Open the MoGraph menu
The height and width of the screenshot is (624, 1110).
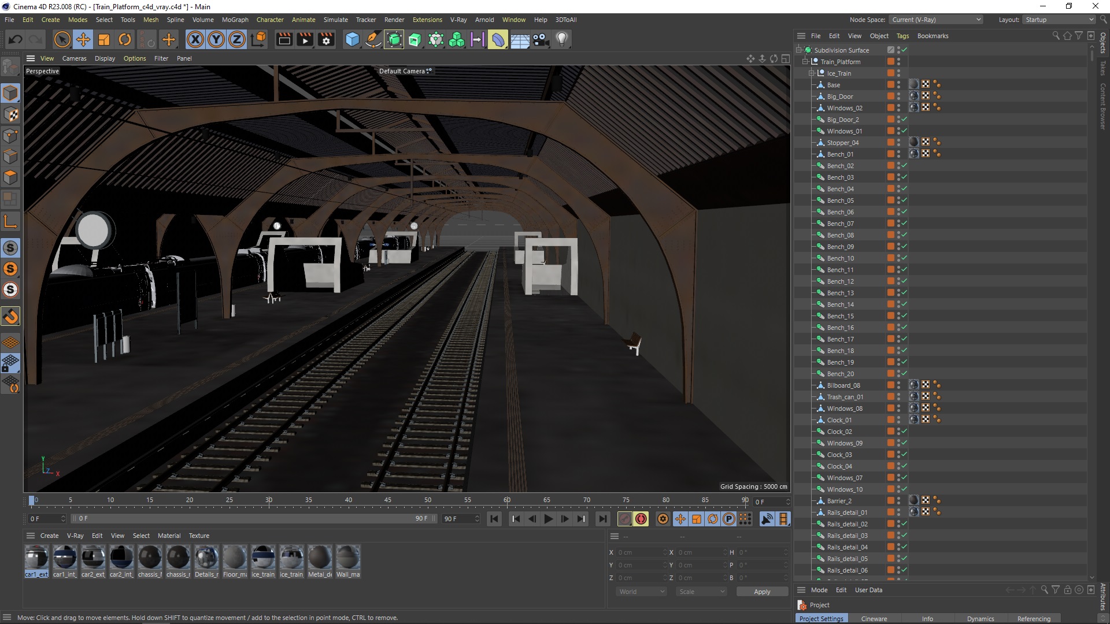pyautogui.click(x=235, y=20)
